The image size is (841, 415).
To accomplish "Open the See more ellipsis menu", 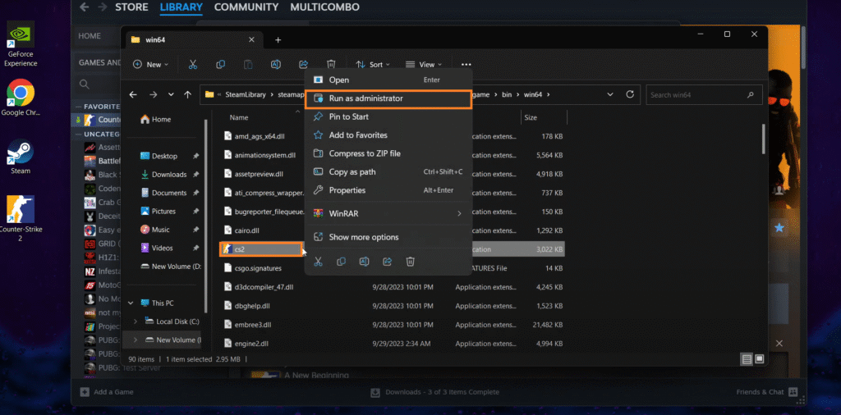I will pos(466,64).
